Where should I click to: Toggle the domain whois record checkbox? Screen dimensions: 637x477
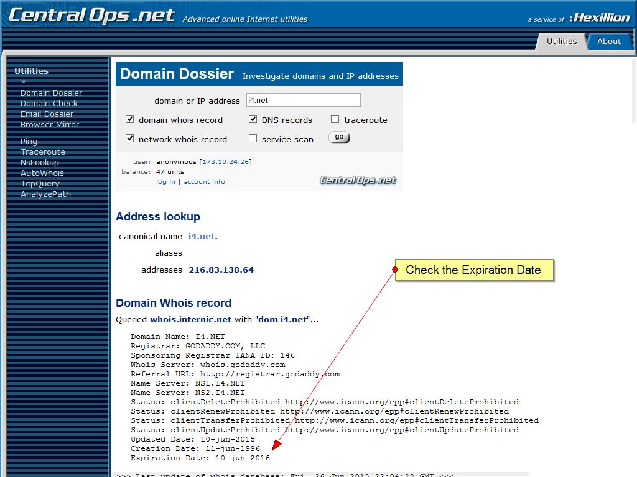(129, 119)
